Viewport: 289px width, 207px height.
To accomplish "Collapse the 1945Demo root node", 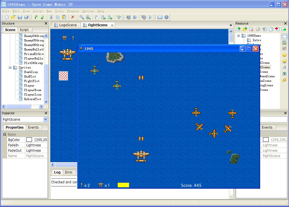I will click(239, 36).
